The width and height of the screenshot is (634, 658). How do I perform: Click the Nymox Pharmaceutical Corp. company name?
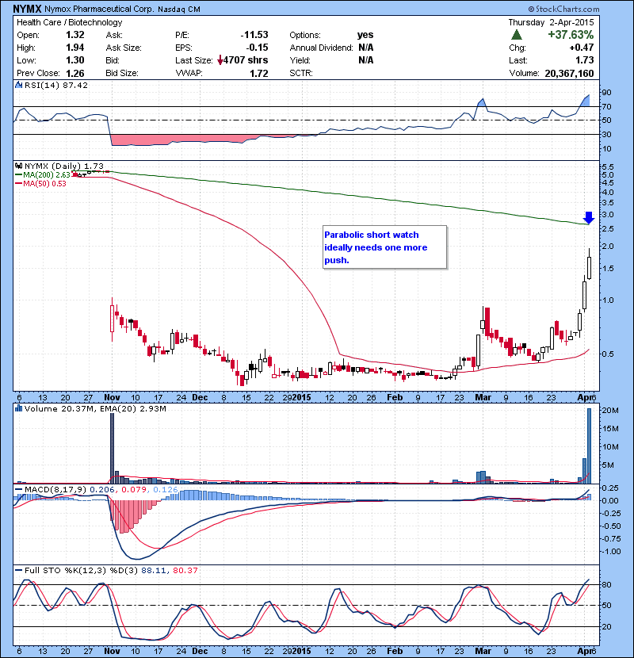99,10
